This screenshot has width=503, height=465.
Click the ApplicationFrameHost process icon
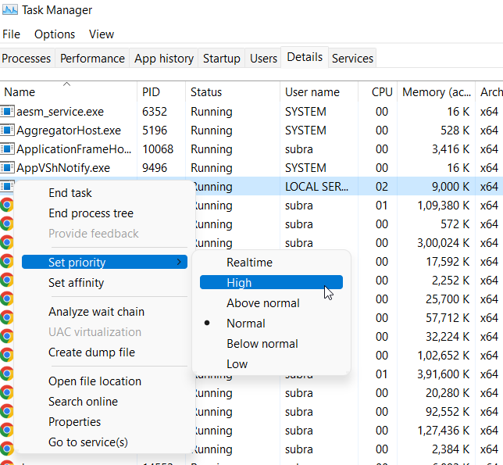tap(8, 149)
